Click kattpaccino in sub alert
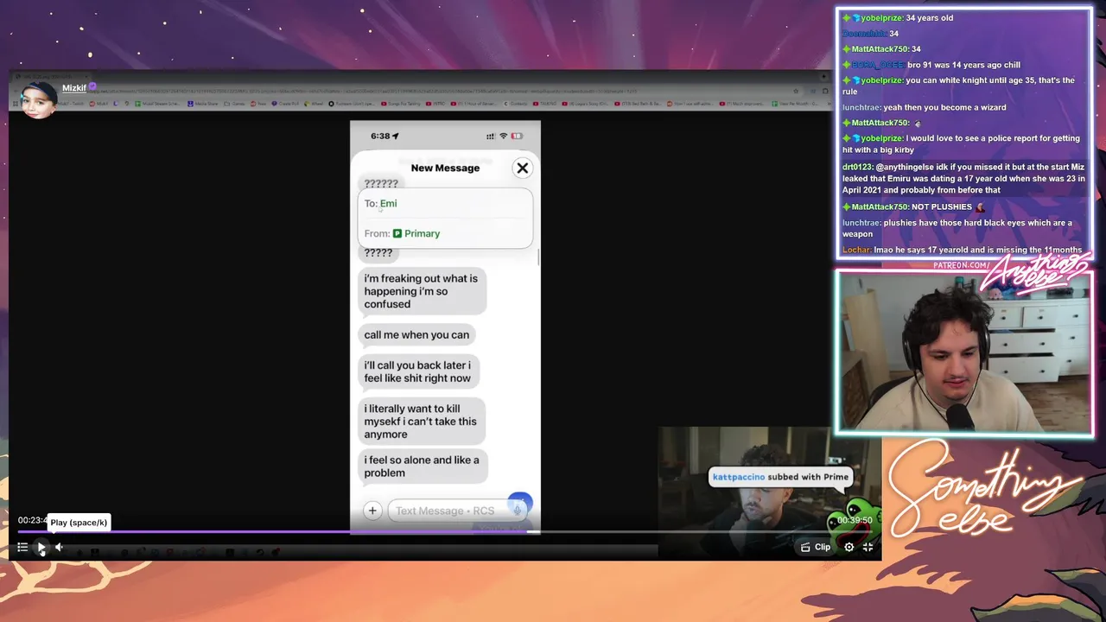 [739, 477]
